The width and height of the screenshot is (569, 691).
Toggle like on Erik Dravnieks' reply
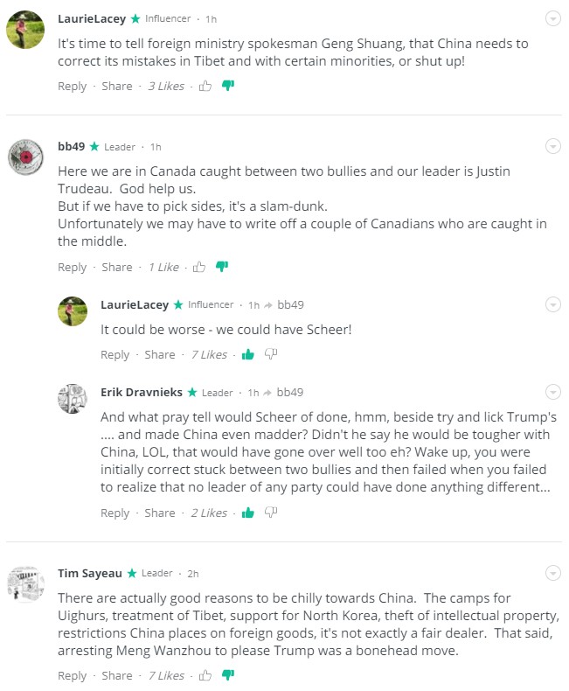pos(248,513)
